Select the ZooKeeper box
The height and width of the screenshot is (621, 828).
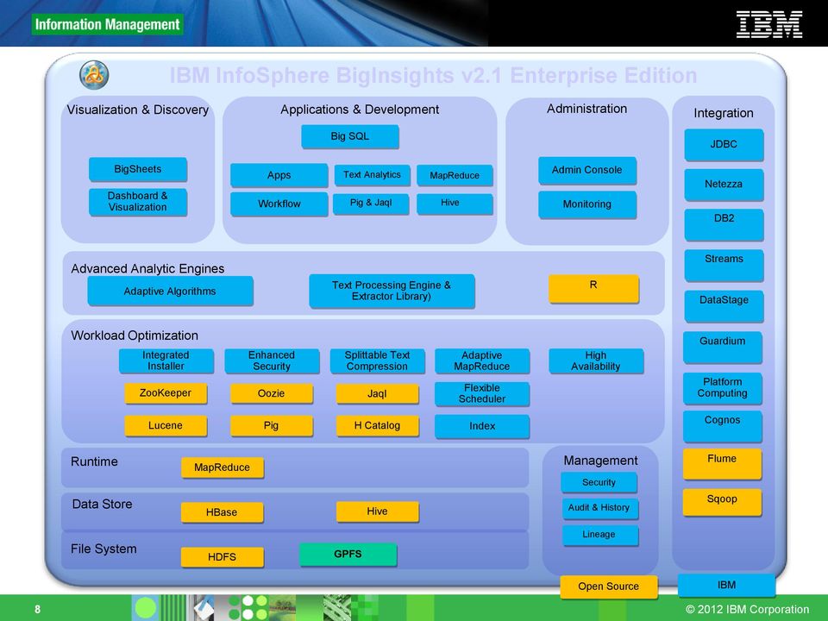point(166,393)
